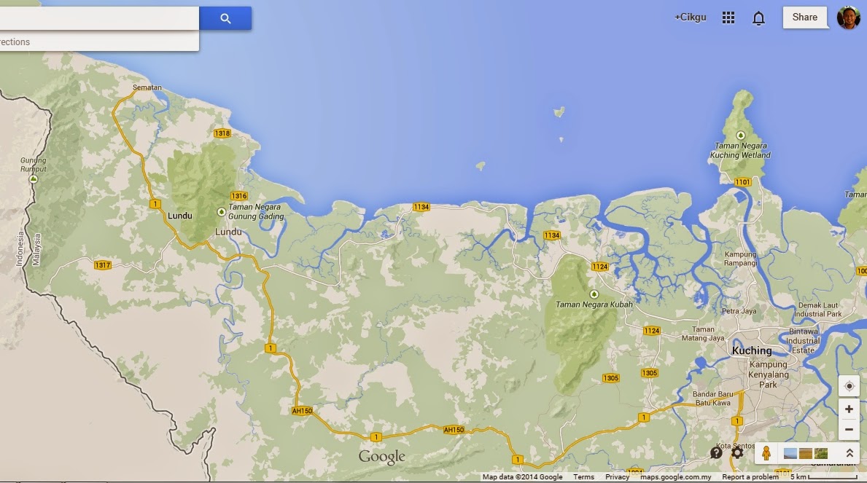The width and height of the screenshot is (867, 483).
Task: Open the maps.google.com.my link
Action: [x=676, y=477]
